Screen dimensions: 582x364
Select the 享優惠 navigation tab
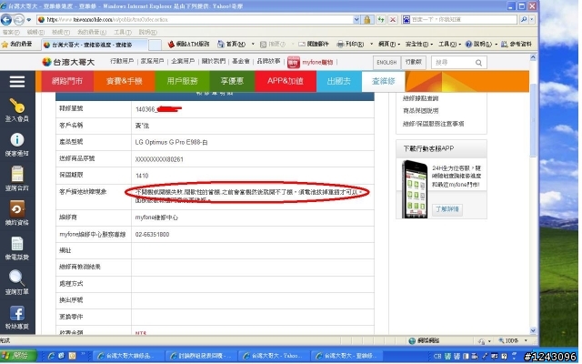tap(233, 81)
